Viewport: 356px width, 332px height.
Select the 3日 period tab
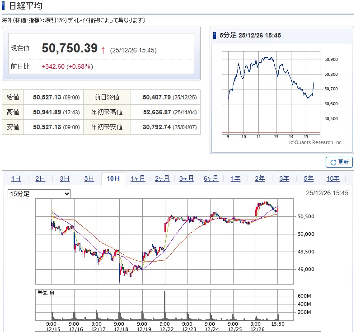click(x=65, y=178)
